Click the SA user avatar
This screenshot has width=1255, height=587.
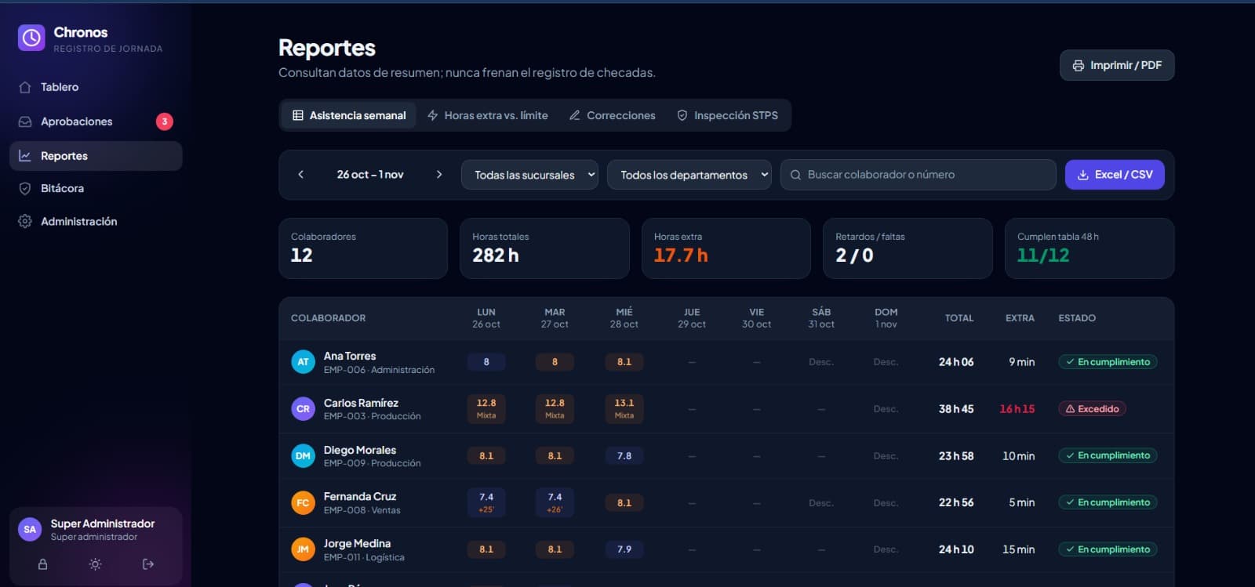[30, 530]
